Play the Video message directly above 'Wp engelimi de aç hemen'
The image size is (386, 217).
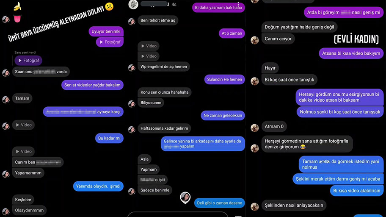coord(149,56)
